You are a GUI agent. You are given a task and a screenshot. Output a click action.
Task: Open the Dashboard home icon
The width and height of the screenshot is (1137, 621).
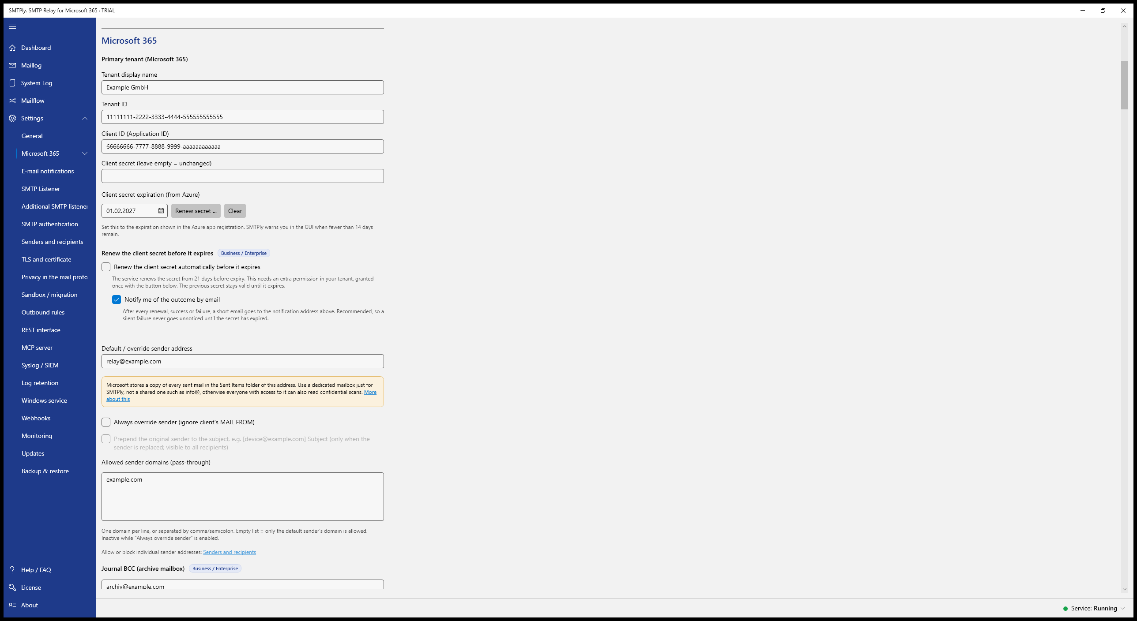coord(12,48)
